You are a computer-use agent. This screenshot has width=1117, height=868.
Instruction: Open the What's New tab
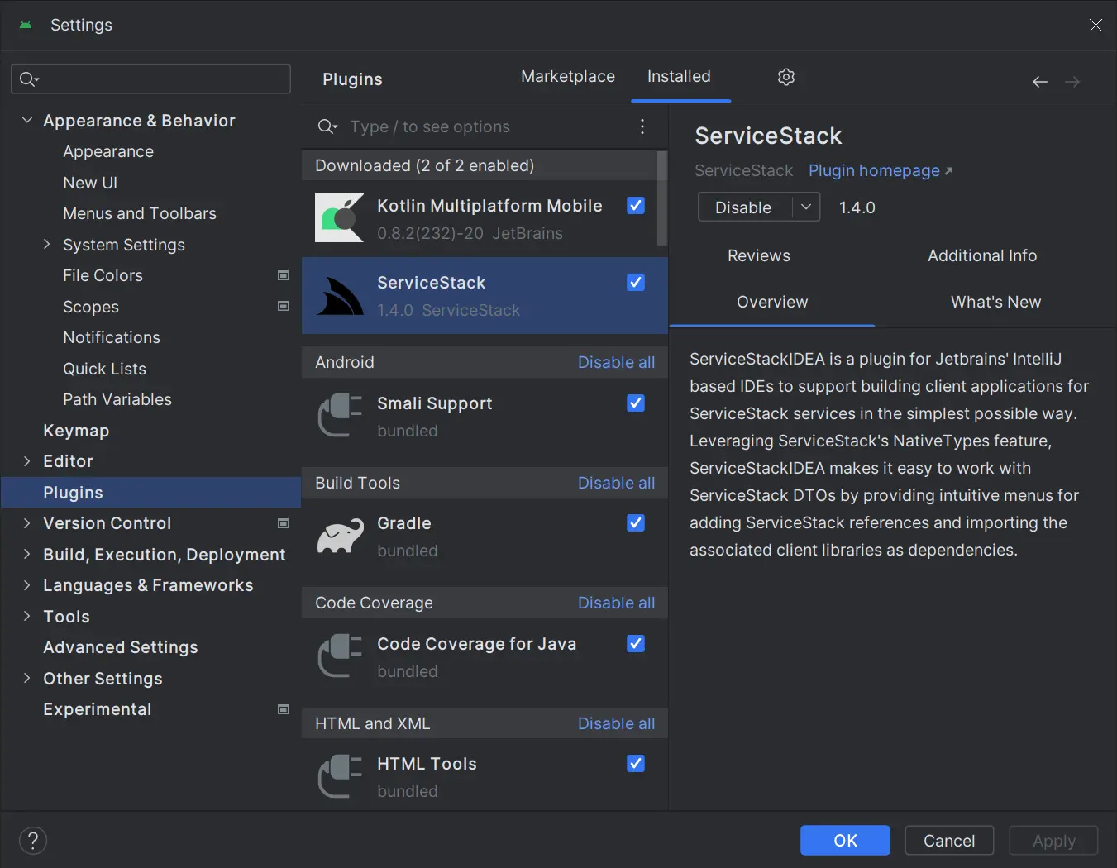click(995, 302)
